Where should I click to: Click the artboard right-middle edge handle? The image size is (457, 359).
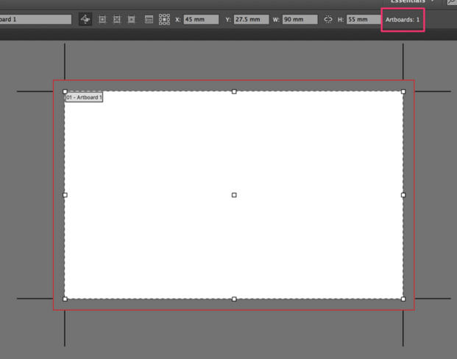(403, 195)
